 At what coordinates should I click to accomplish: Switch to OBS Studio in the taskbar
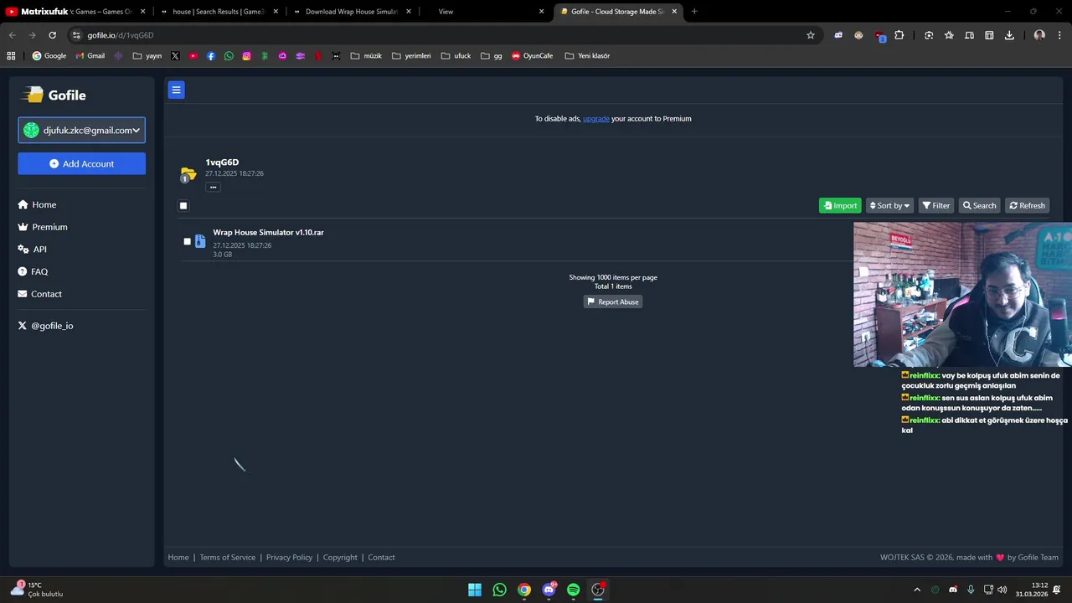(x=598, y=590)
